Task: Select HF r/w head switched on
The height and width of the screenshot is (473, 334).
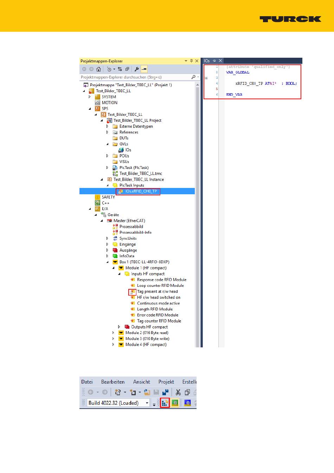Action: click(x=159, y=297)
